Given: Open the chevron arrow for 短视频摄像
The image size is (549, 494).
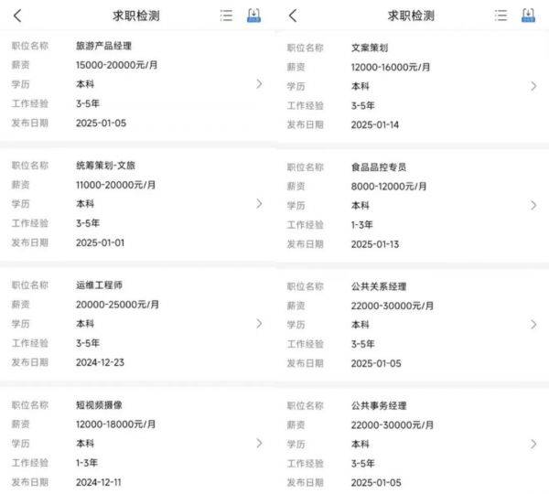Looking at the screenshot, I should pyautogui.click(x=259, y=443).
